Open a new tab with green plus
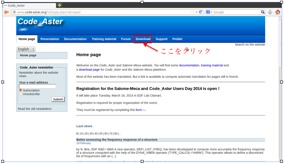The width and height of the screenshot is (285, 164). point(60,5)
